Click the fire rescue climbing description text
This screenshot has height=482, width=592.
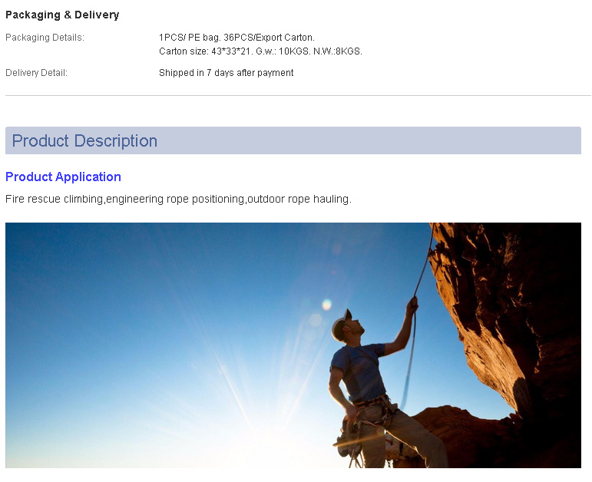178,199
